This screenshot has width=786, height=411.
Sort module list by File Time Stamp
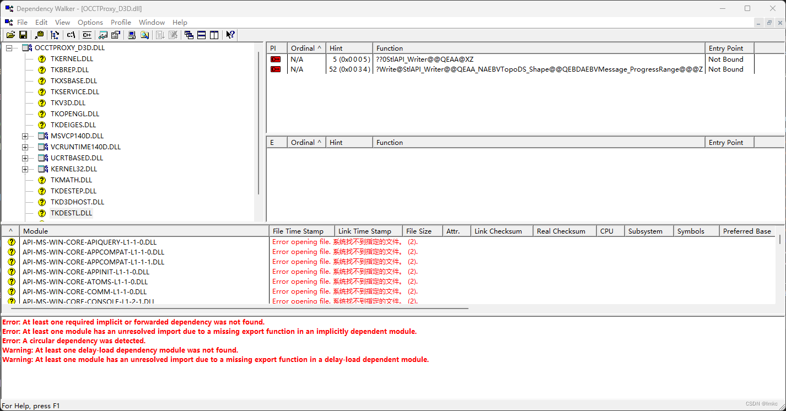click(x=302, y=231)
